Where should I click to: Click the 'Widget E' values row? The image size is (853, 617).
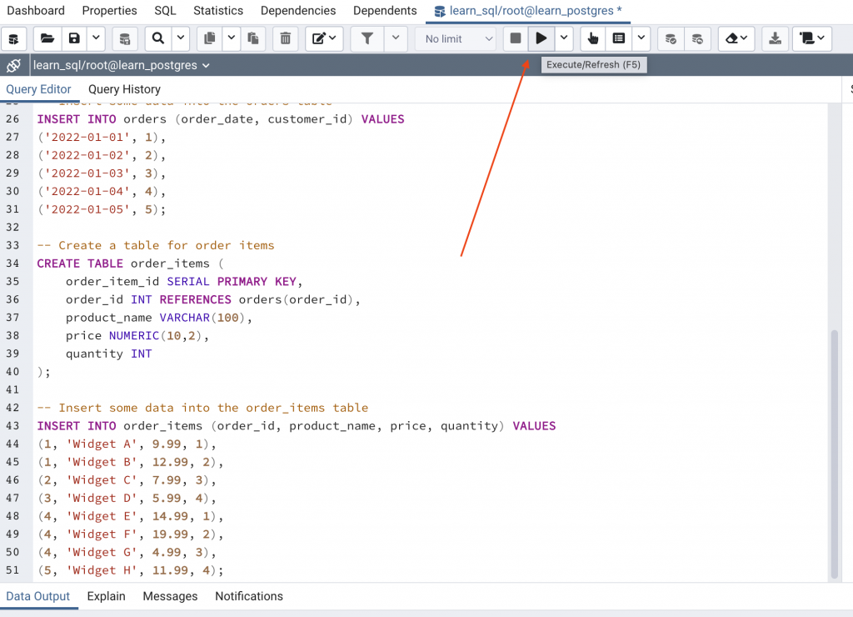130,516
